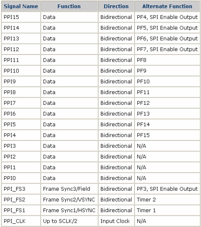Click the Alternate Function column header

pyautogui.click(x=167, y=6)
